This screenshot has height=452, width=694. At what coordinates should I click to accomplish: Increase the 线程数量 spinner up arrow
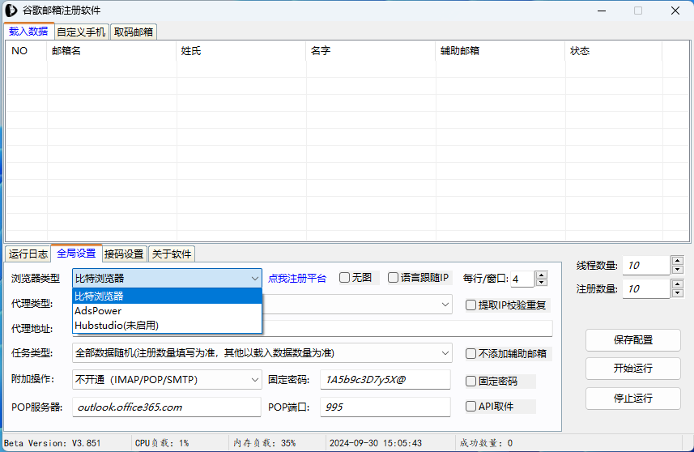(677, 261)
